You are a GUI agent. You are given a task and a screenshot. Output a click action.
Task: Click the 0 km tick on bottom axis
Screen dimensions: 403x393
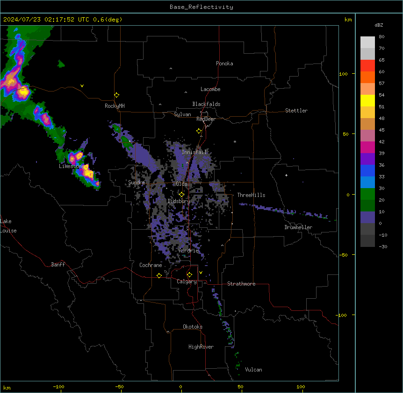click(180, 386)
